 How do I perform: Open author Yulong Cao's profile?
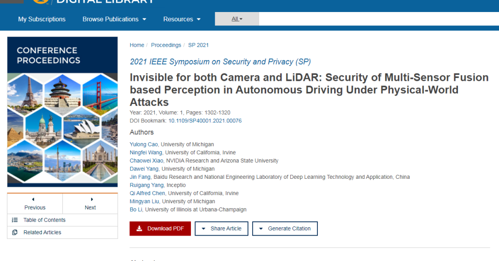pyautogui.click(x=144, y=144)
